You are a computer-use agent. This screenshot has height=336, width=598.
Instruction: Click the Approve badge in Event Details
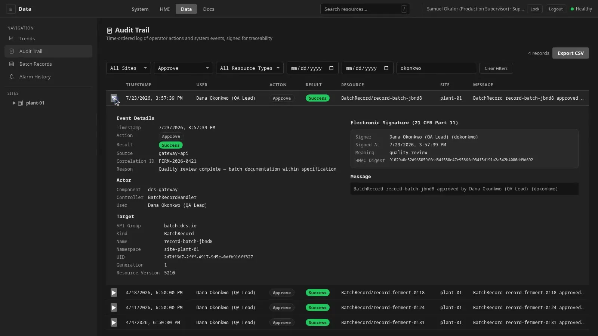[x=171, y=136]
